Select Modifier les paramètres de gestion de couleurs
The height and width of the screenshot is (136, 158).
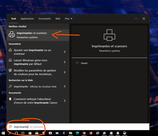point(38,72)
